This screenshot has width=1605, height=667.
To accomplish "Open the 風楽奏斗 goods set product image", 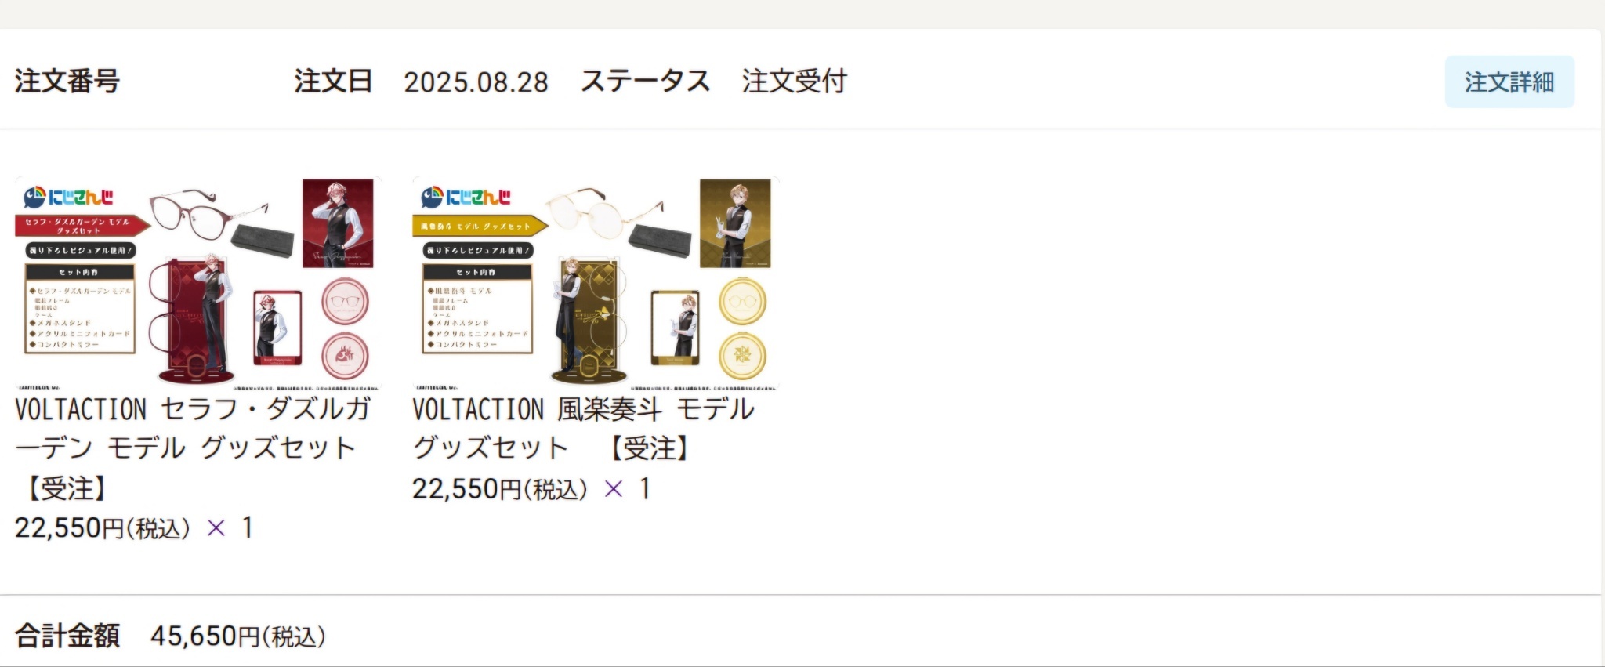I will (x=596, y=283).
